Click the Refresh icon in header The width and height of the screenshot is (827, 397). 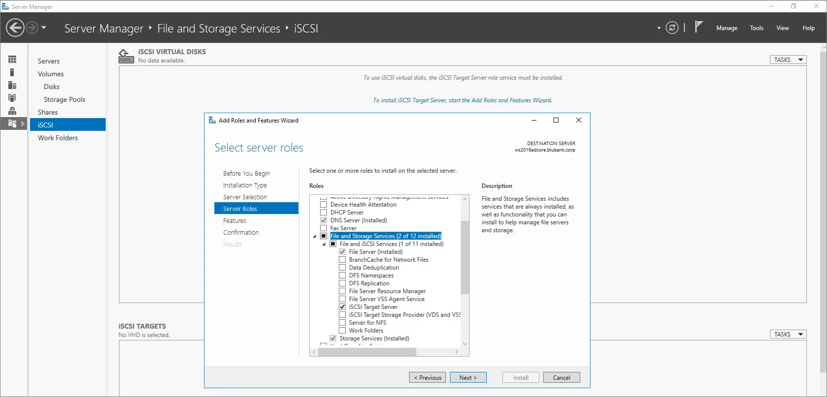672,28
